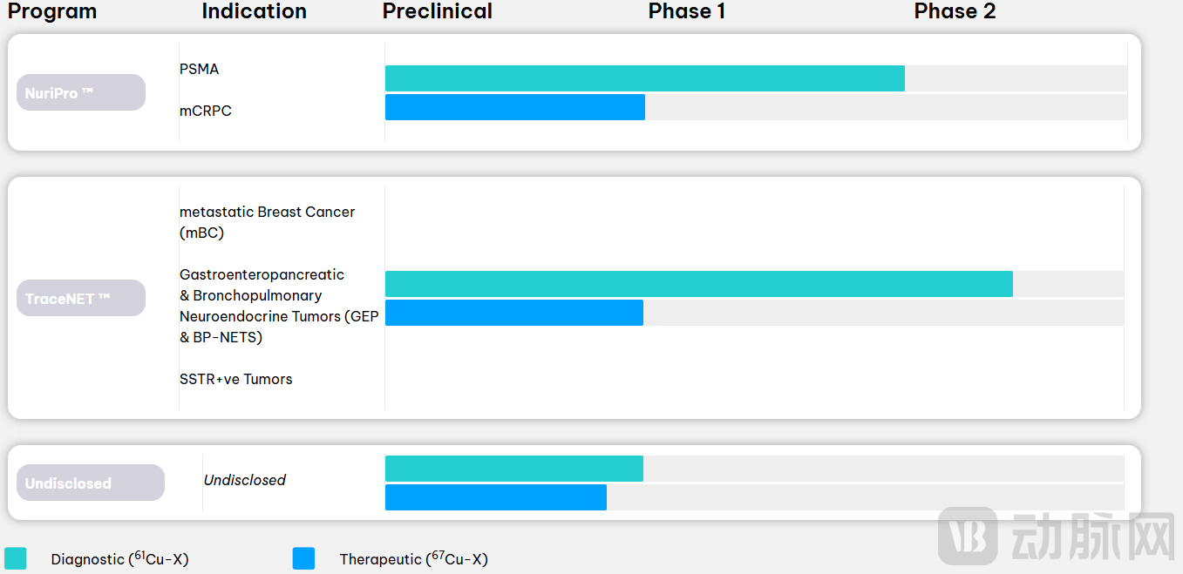1183x574 pixels.
Task: Click the PSMA indication text
Action: pos(199,69)
